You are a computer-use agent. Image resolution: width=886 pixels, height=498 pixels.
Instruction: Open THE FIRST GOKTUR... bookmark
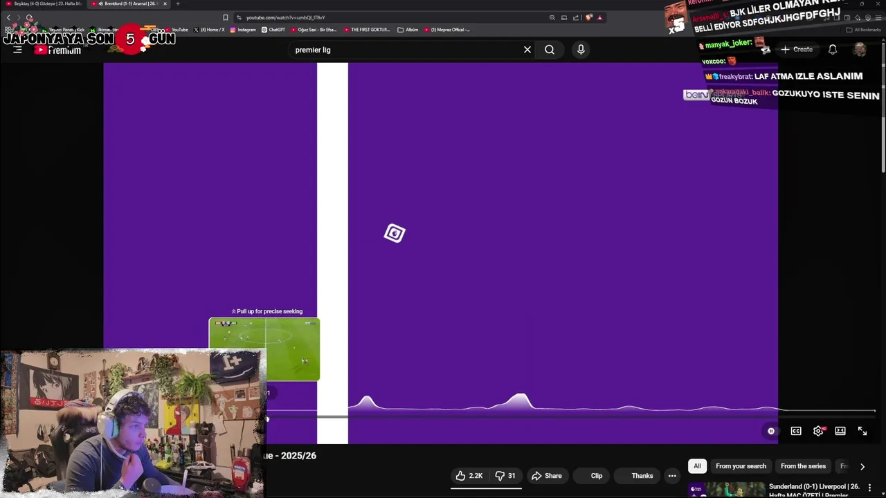[368, 30]
